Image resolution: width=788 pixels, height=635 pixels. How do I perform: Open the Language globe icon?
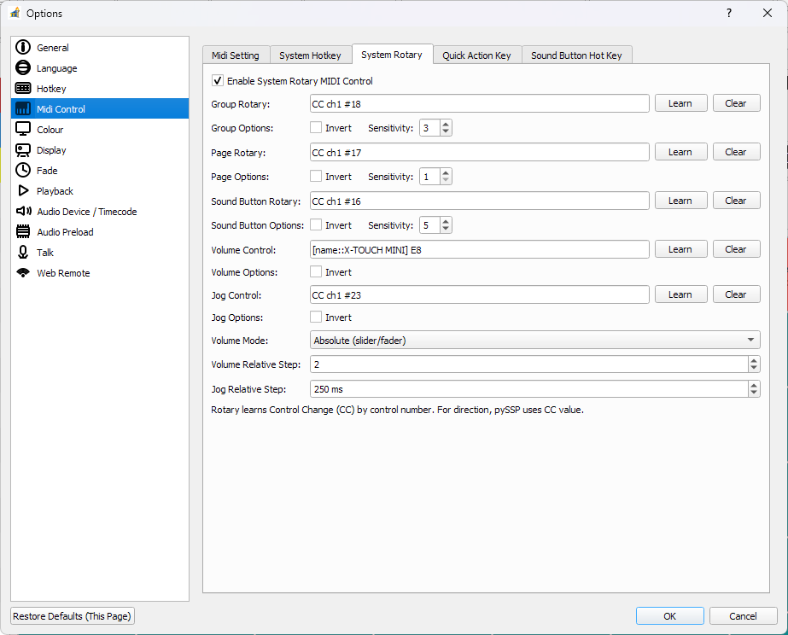(x=23, y=68)
